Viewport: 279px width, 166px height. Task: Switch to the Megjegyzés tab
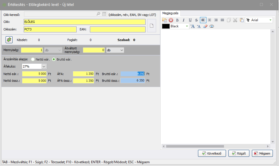[170, 13]
